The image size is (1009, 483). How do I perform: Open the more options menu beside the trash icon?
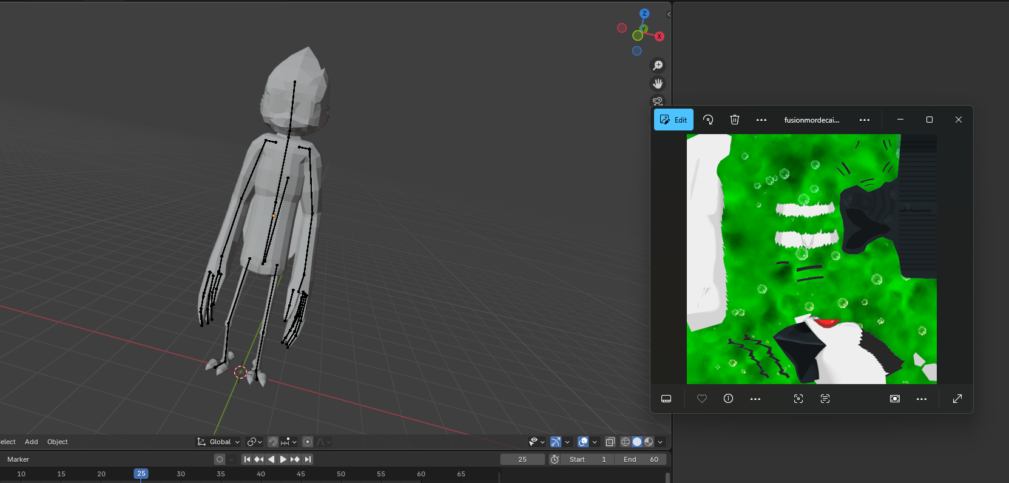pos(761,120)
